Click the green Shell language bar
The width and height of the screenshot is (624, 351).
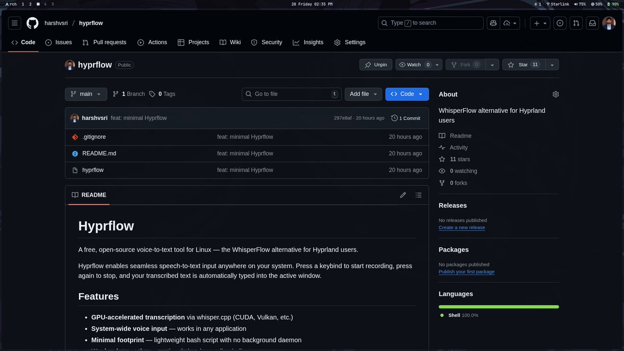(499, 307)
